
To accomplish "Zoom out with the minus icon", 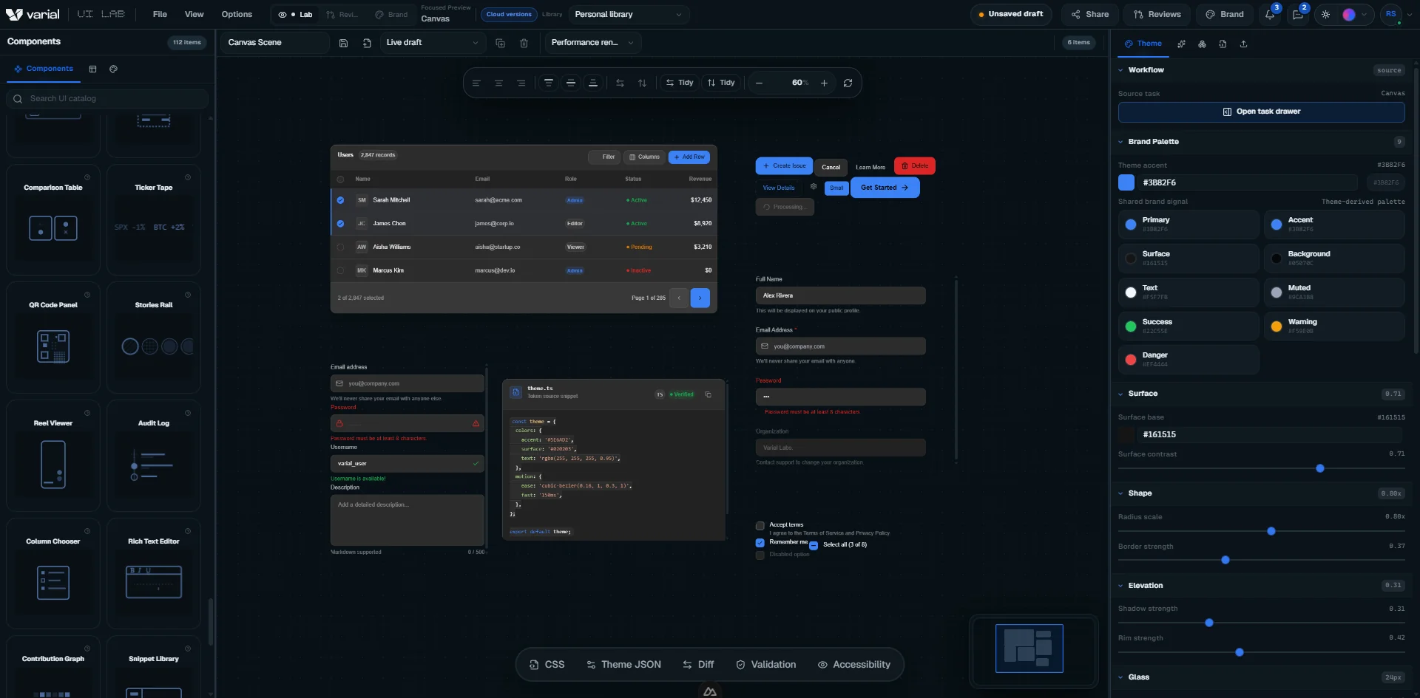I will (x=759, y=83).
